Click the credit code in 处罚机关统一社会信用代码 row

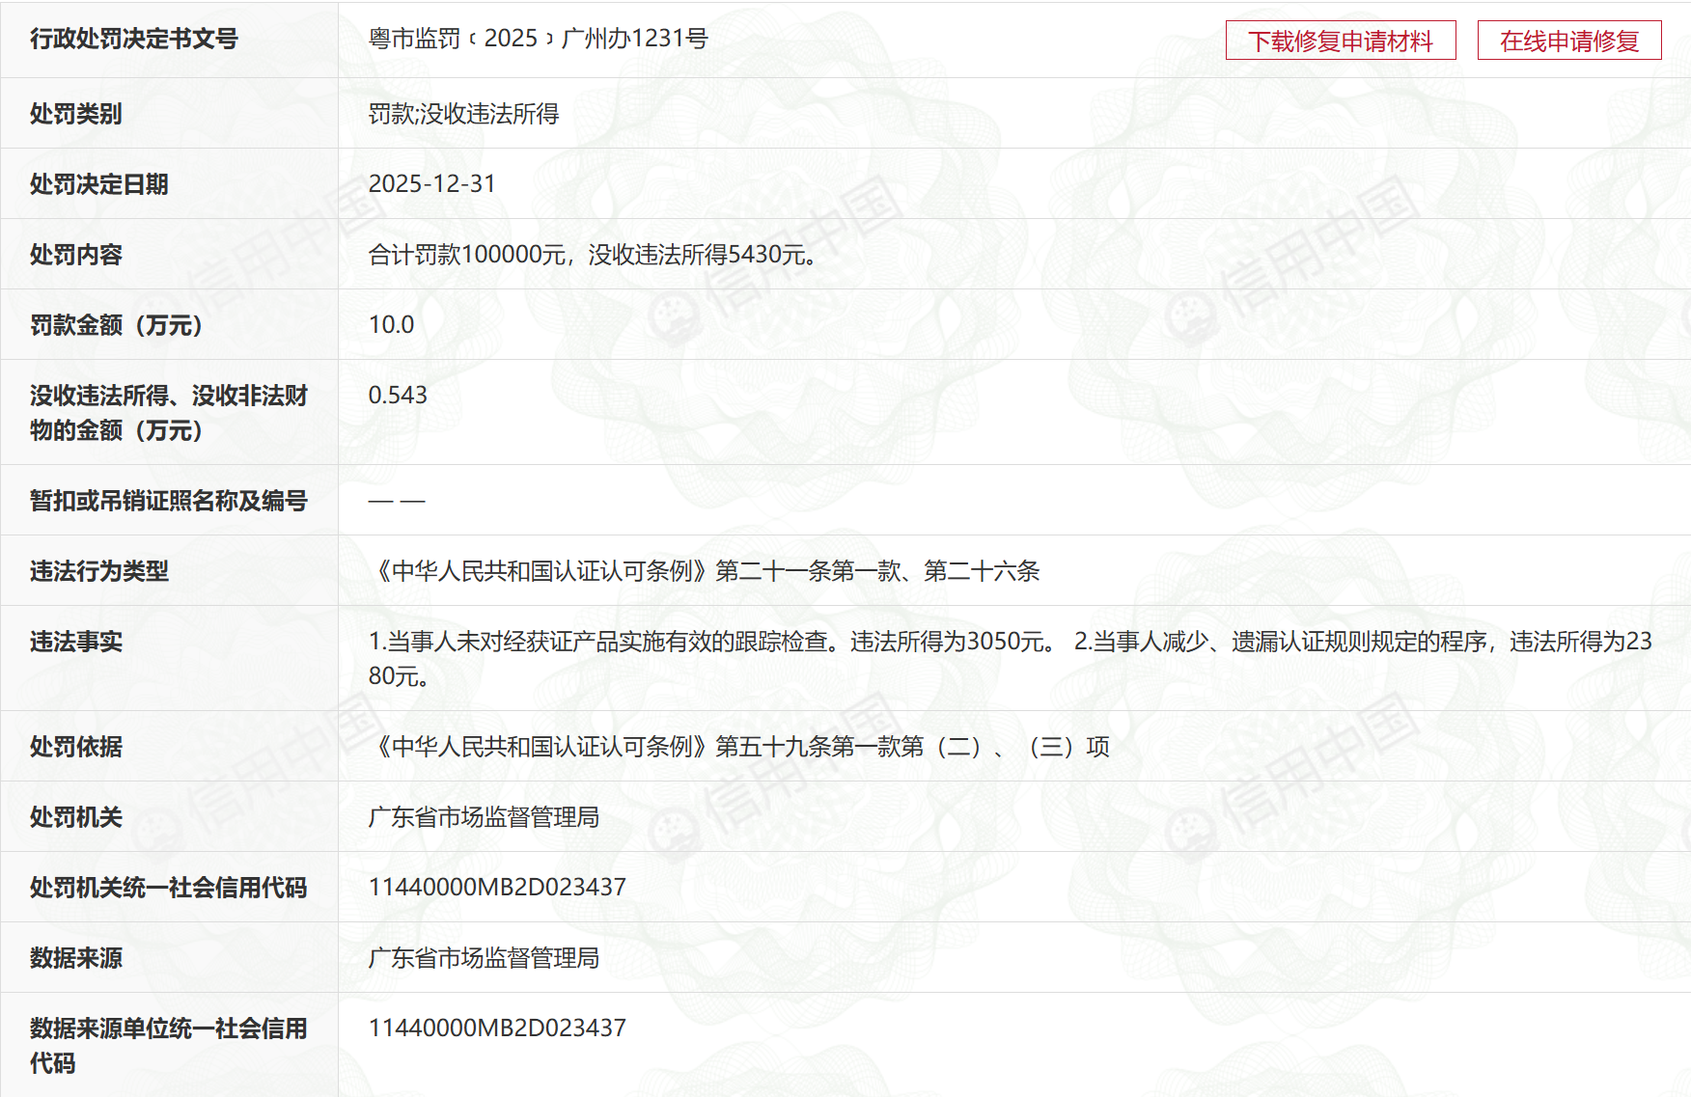point(497,888)
